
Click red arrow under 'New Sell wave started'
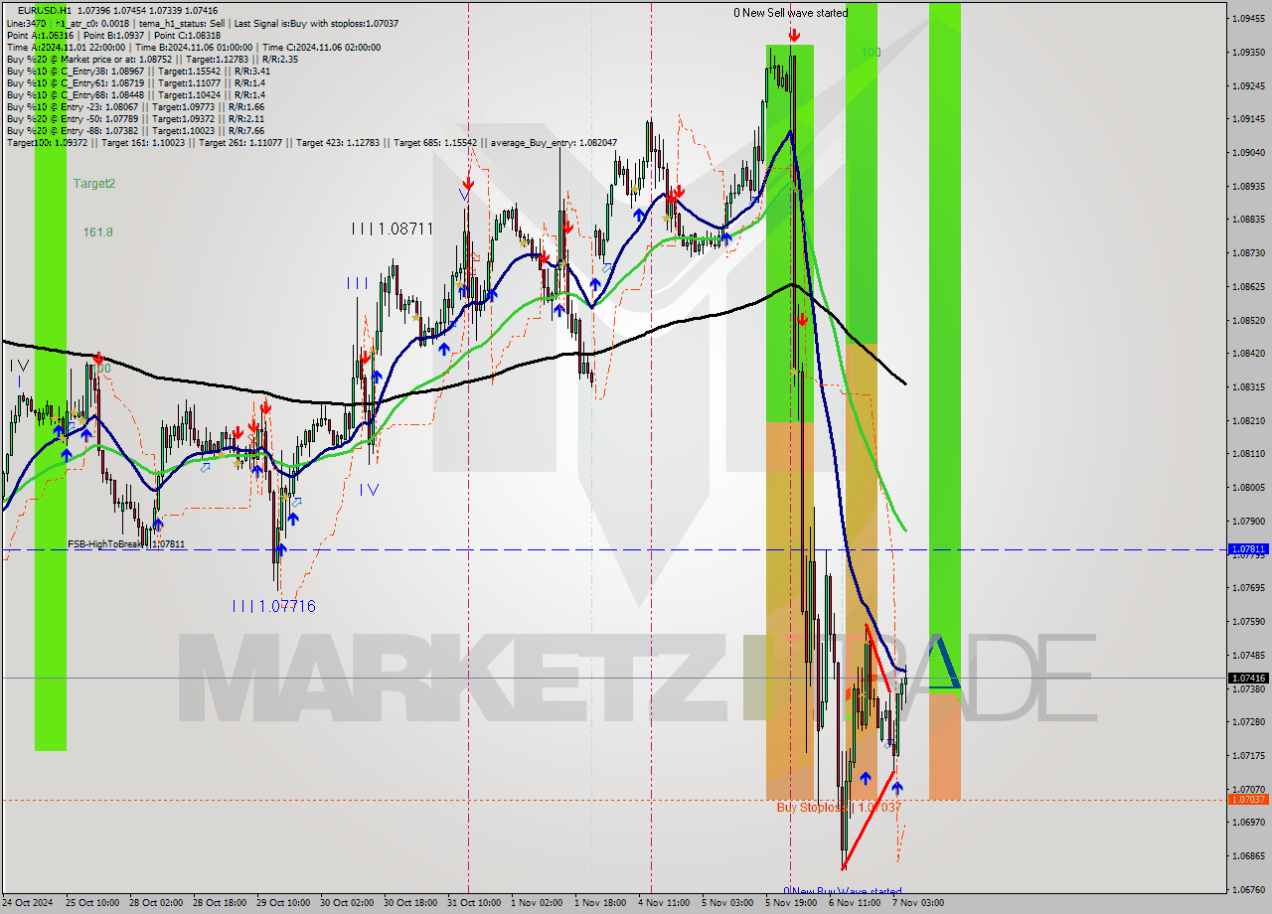click(793, 35)
